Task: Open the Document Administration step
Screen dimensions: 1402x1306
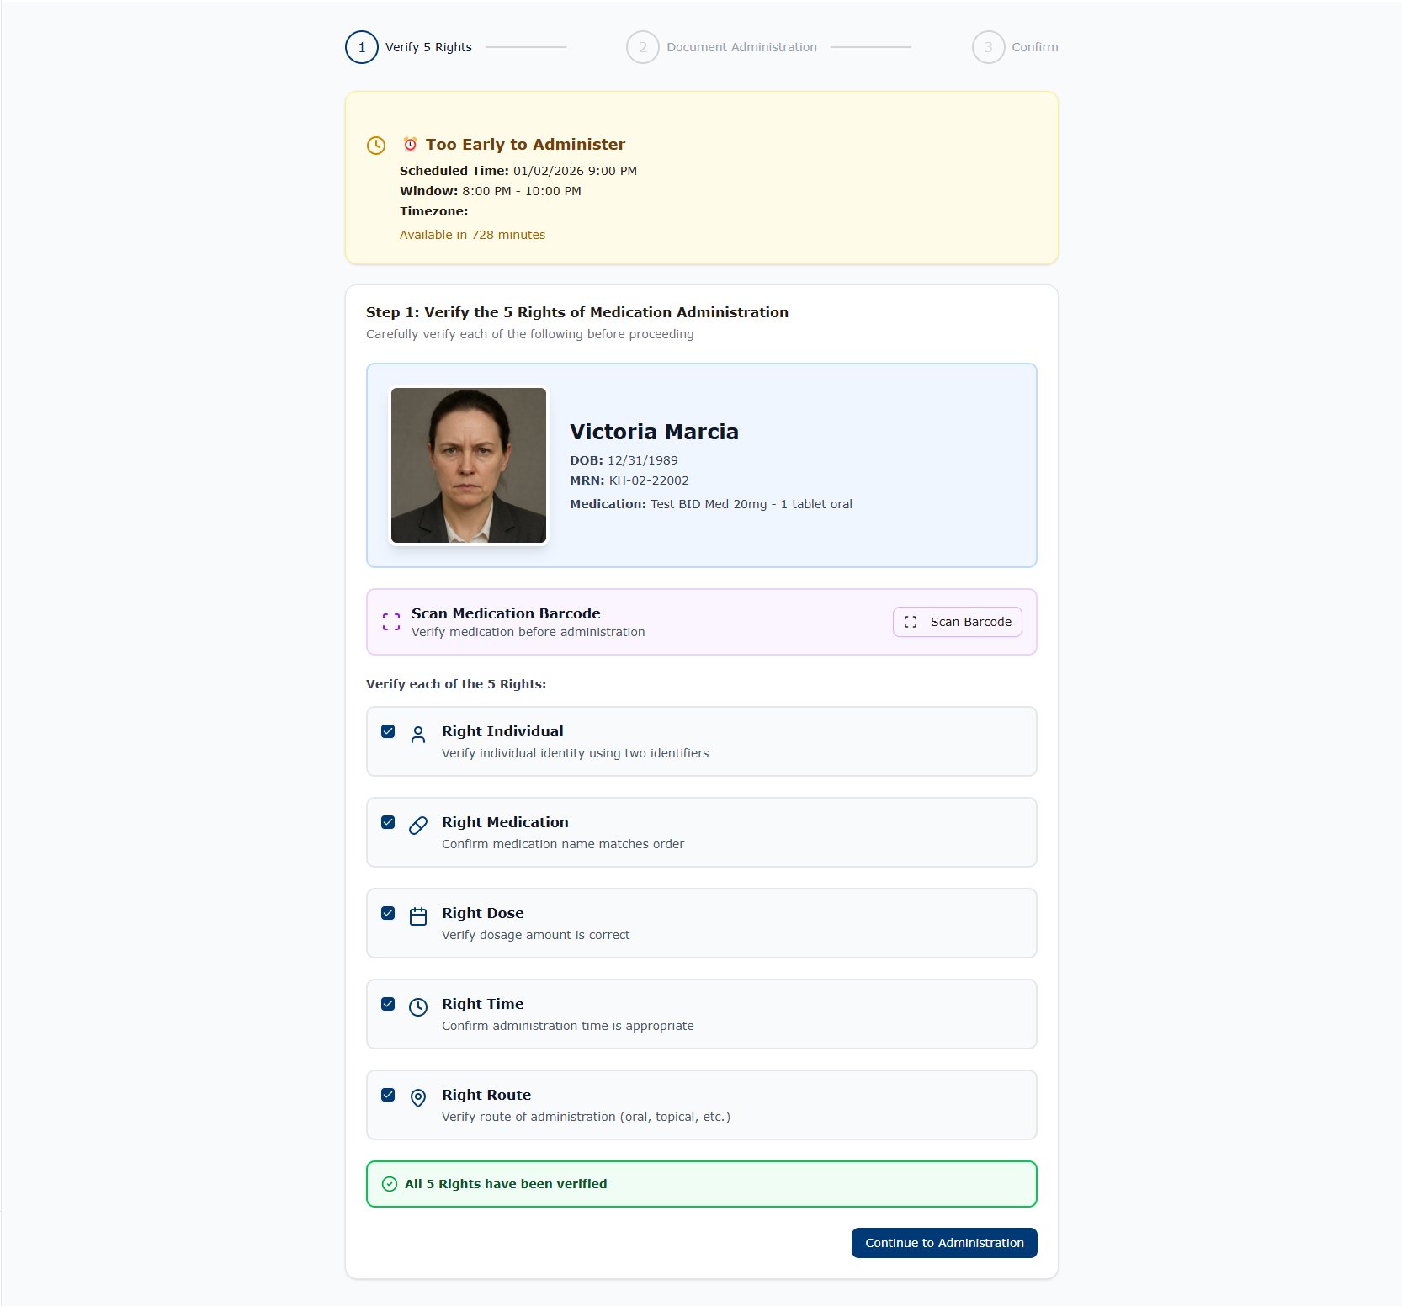Action: (643, 47)
